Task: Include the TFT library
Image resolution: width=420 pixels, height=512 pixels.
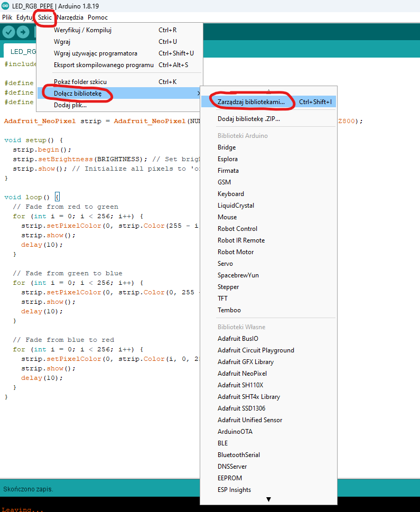Action: click(268, 299)
